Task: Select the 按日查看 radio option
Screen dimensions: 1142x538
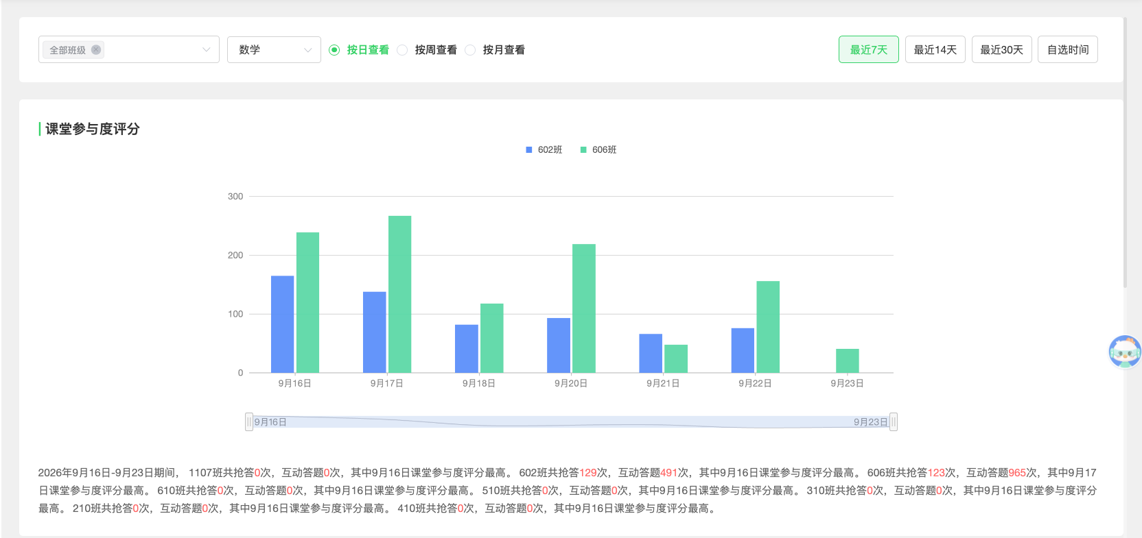Action: [x=359, y=50]
